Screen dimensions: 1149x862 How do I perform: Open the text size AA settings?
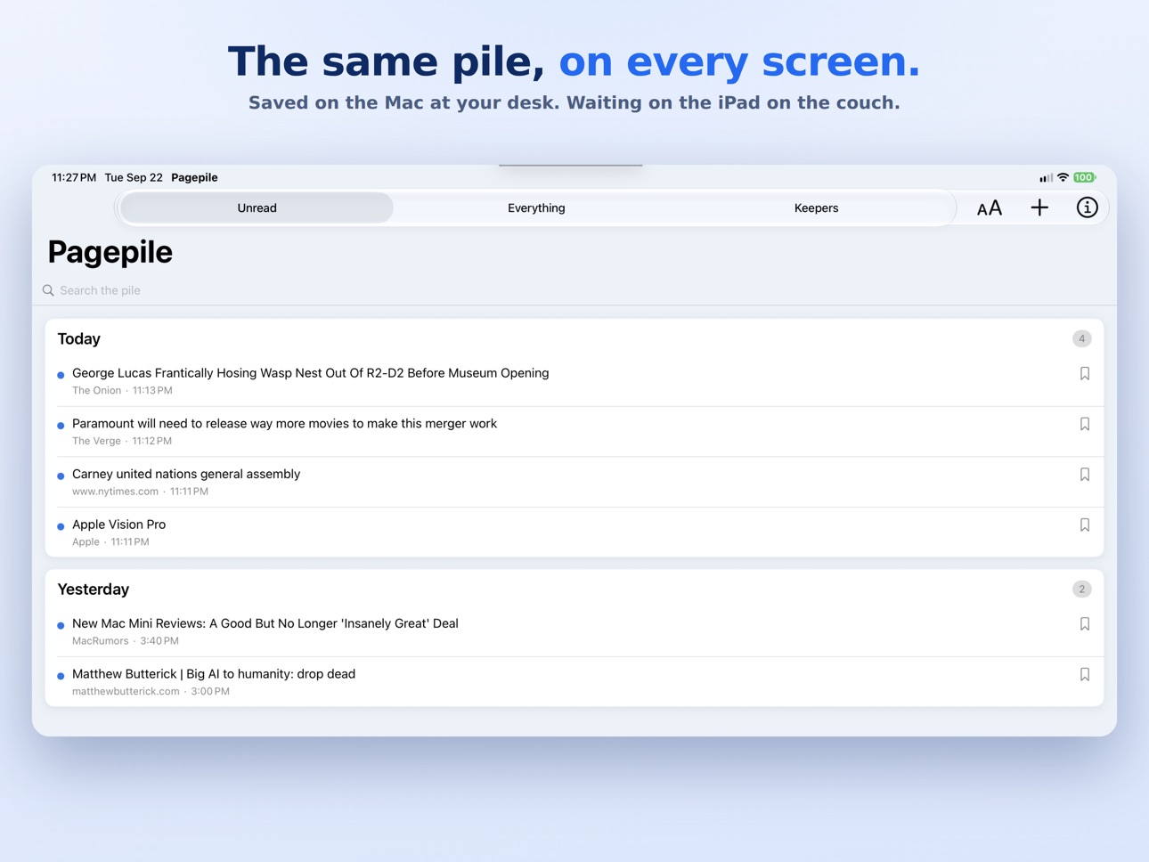tap(990, 208)
